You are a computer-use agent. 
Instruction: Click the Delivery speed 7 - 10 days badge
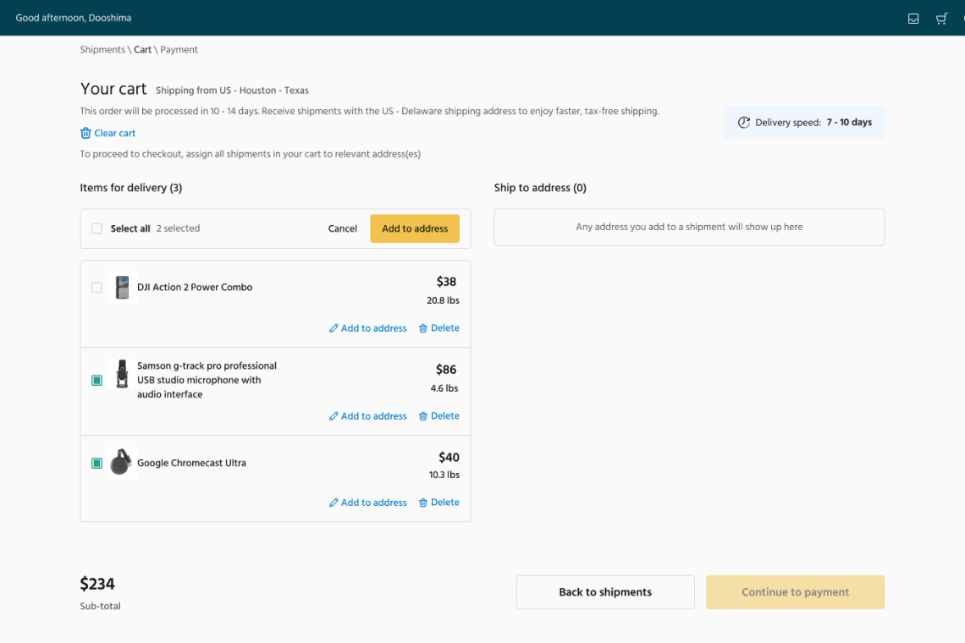(804, 123)
